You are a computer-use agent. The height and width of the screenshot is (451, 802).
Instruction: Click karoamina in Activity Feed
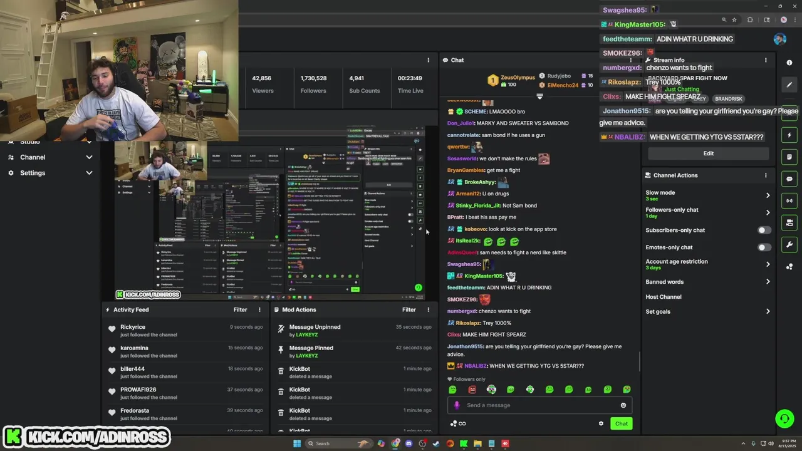click(134, 348)
